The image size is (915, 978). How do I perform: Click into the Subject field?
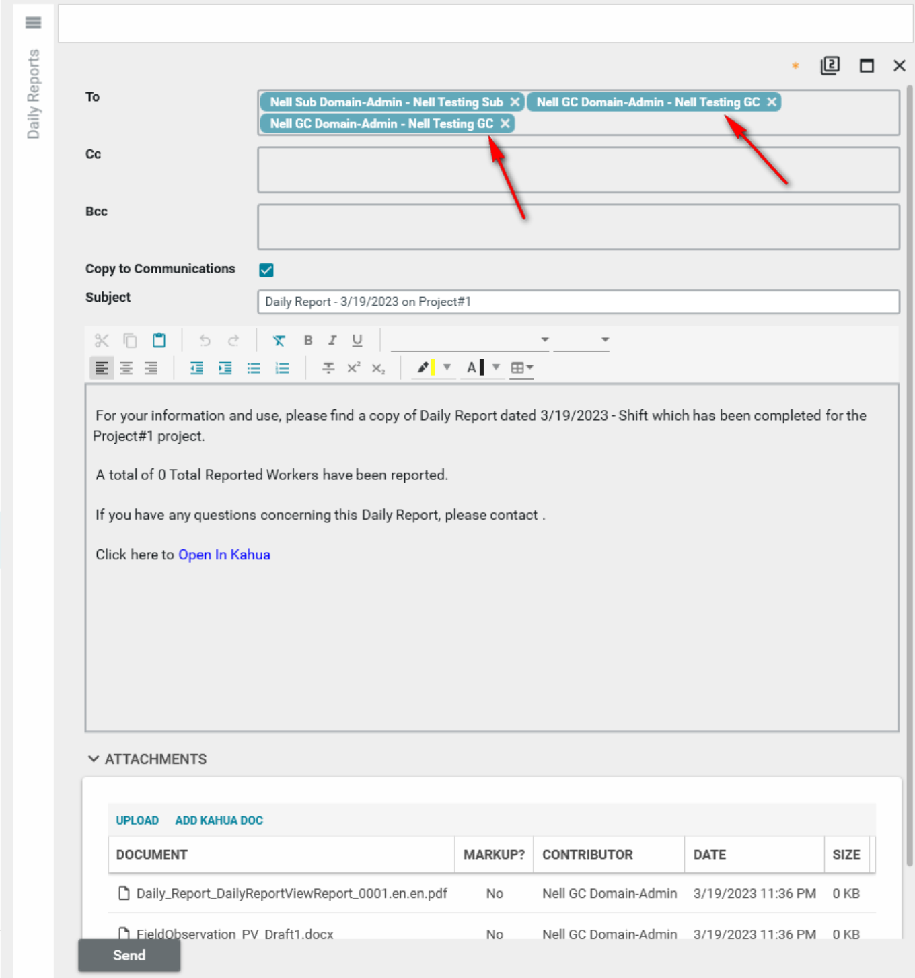pyautogui.click(x=577, y=302)
